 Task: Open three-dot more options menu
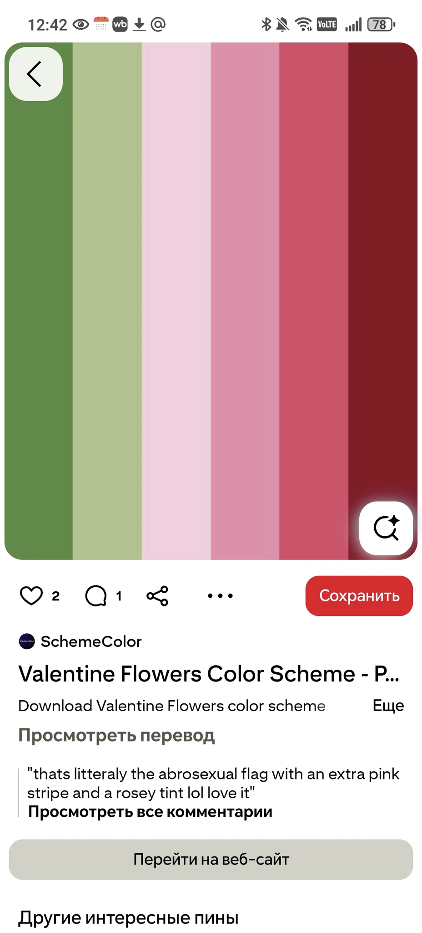point(220,595)
